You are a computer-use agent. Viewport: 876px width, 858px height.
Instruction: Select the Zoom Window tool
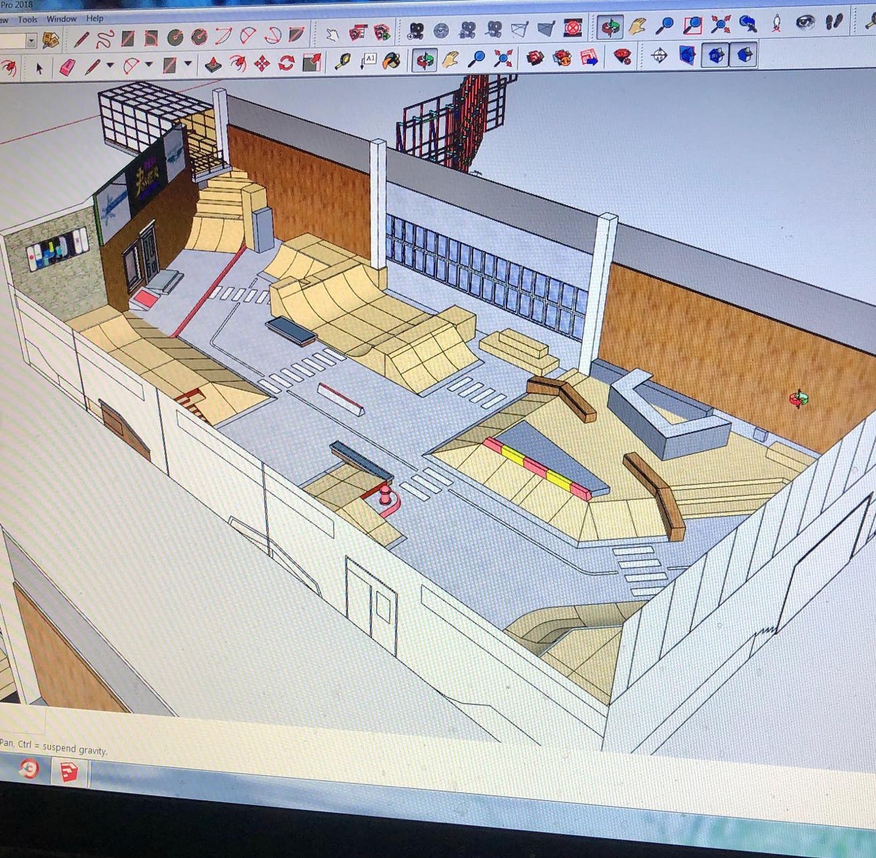coord(692,26)
